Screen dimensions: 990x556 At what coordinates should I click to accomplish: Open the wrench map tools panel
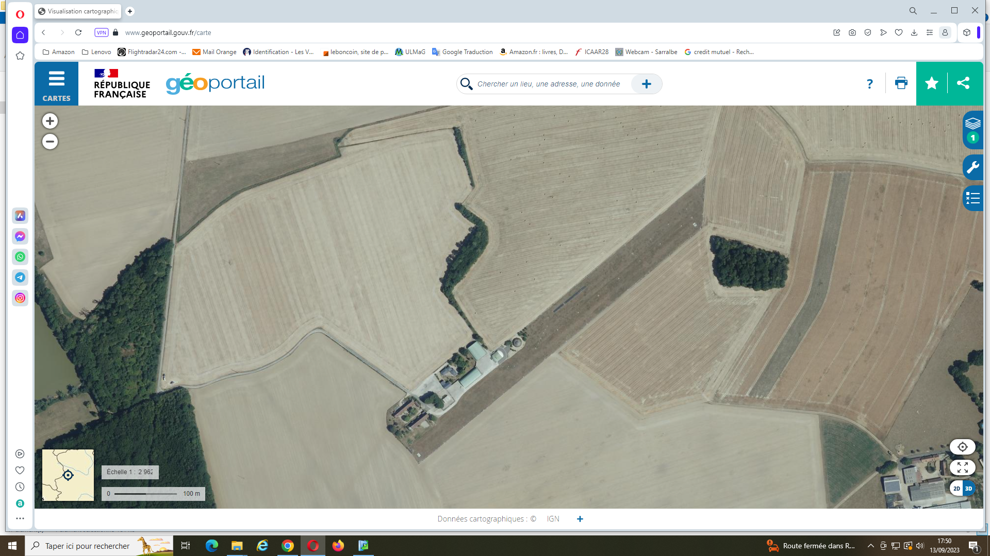[x=972, y=167]
